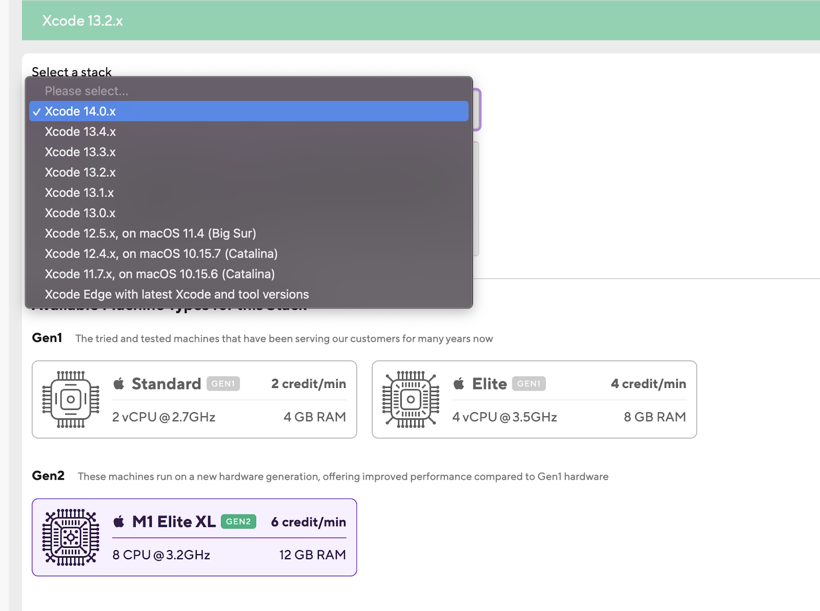Click the 8 GB RAM value
This screenshot has width=820, height=611.
point(654,417)
